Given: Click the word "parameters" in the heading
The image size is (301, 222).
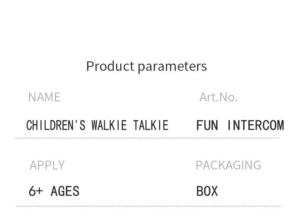Looking at the screenshot, I should tap(172, 67).
